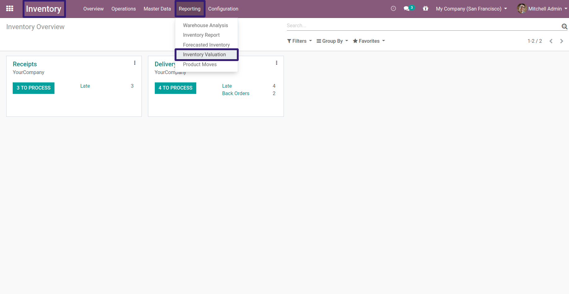Open the Back Orders link
Viewport: 569px width, 294px height.
click(236, 93)
